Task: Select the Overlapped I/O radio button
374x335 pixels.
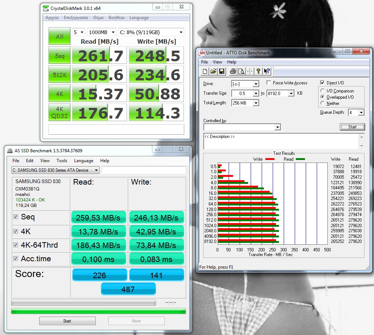Action: [323, 97]
